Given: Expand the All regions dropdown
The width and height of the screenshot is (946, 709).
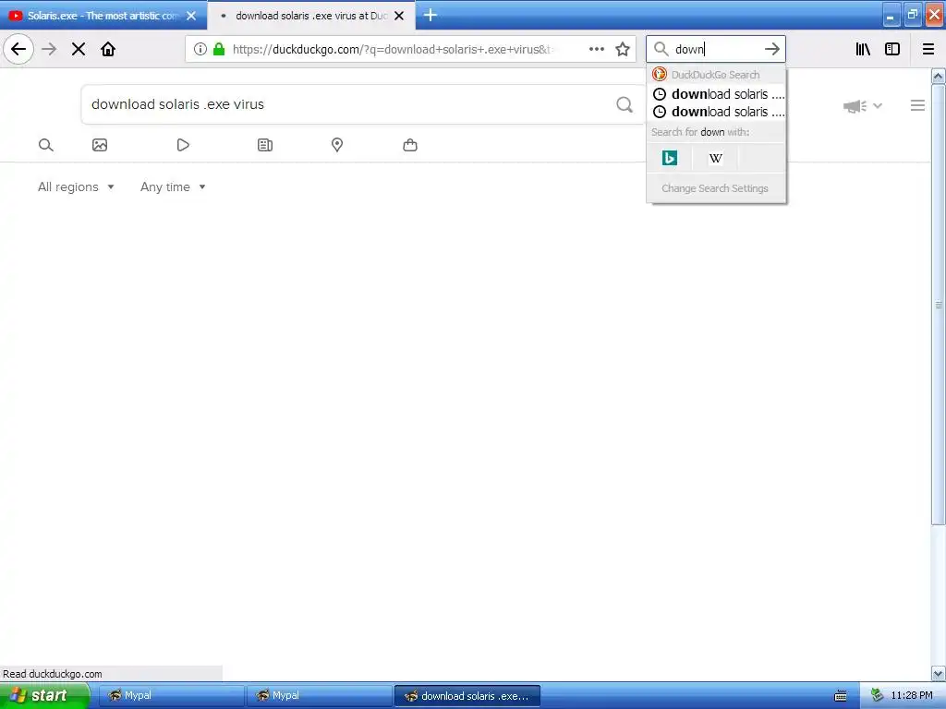Looking at the screenshot, I should tap(76, 186).
